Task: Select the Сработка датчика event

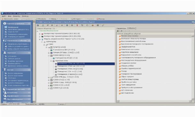Action: pos(129,82)
